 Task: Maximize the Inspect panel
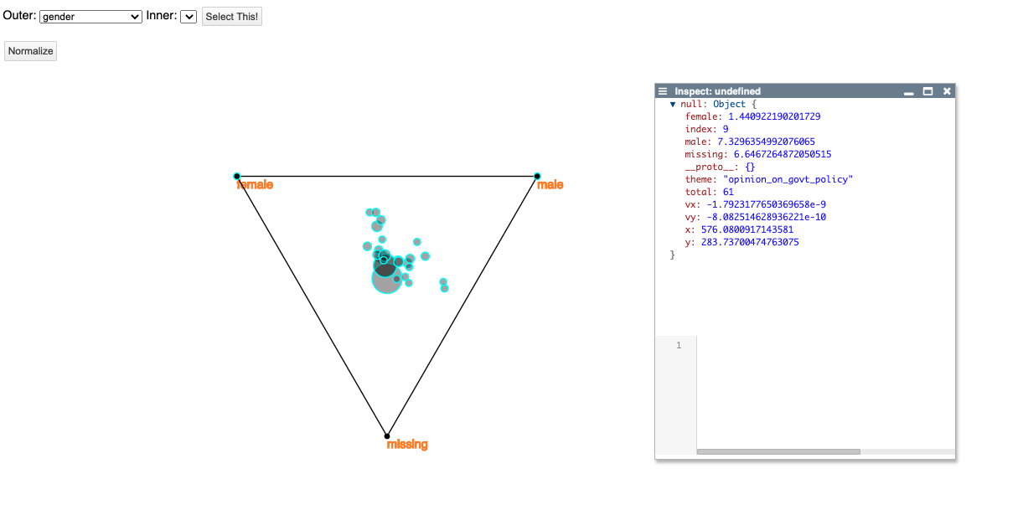coord(927,91)
